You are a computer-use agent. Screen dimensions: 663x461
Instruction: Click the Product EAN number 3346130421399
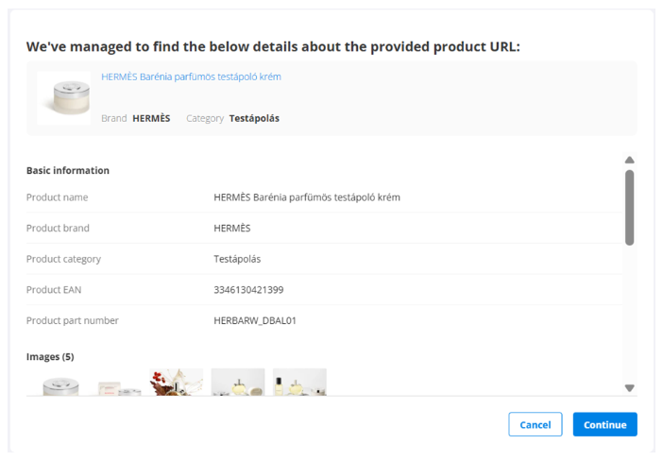[x=248, y=289]
